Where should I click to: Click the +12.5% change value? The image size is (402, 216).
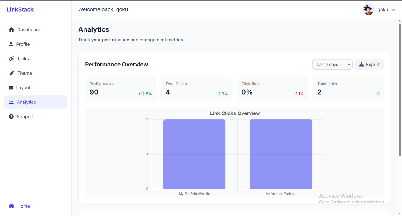click(145, 94)
